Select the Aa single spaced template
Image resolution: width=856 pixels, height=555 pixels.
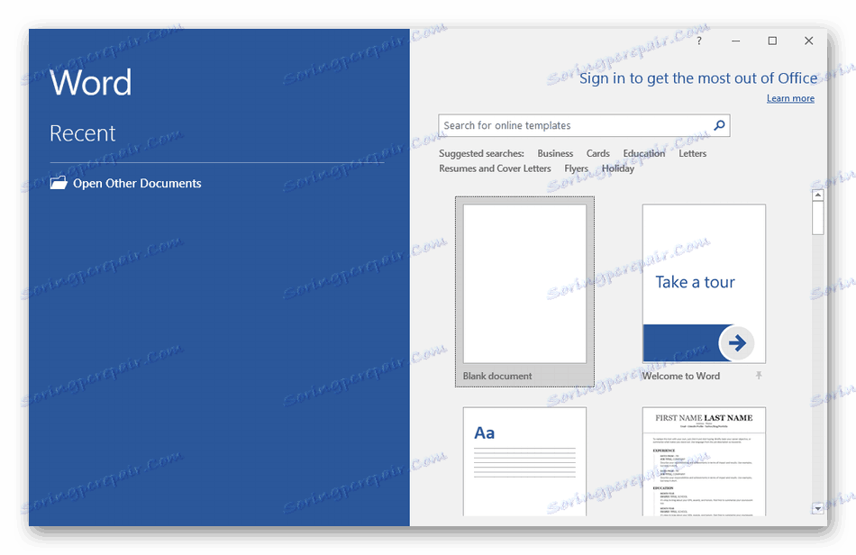point(524,461)
